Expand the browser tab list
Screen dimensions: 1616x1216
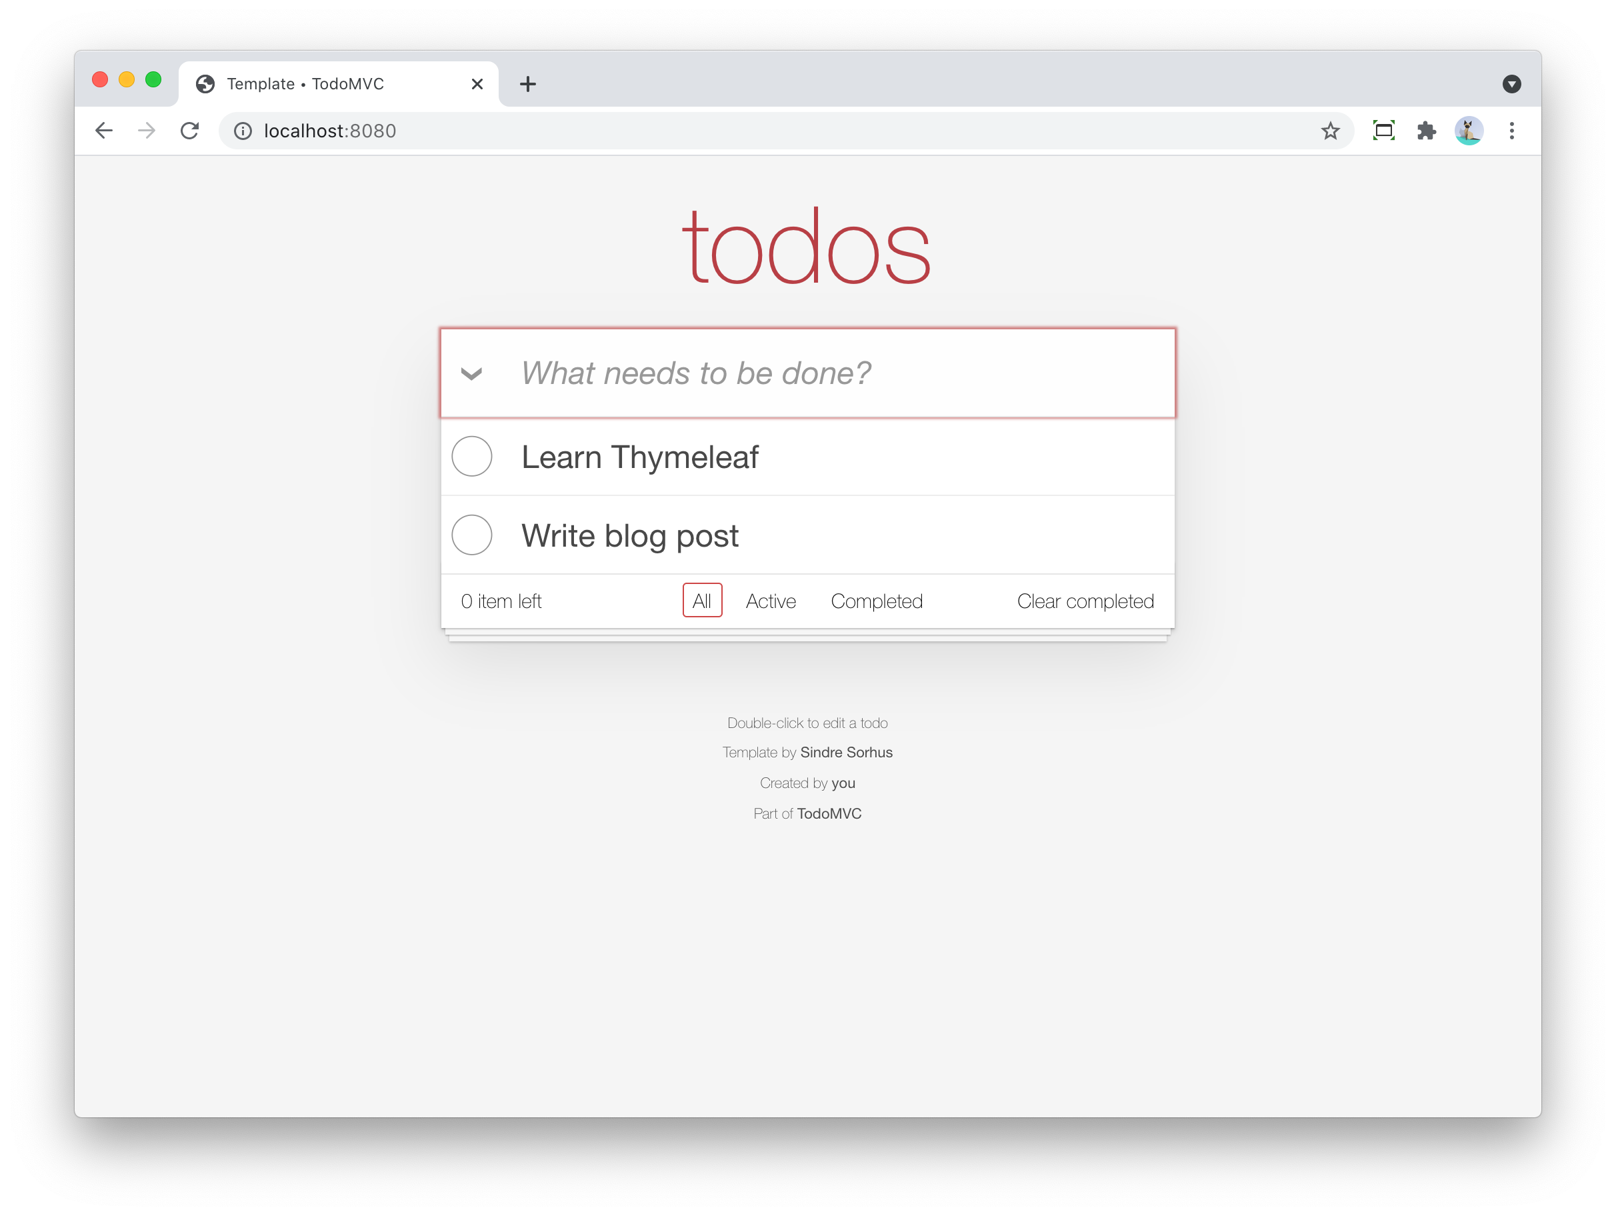pyautogui.click(x=1511, y=83)
